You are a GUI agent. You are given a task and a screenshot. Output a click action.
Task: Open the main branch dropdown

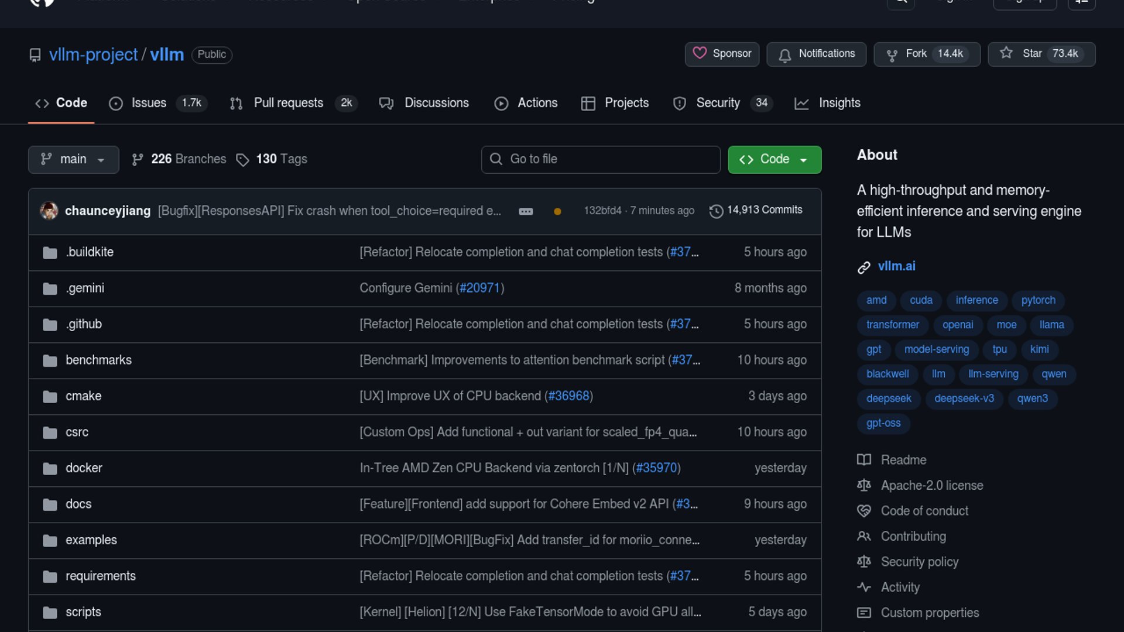[73, 159]
